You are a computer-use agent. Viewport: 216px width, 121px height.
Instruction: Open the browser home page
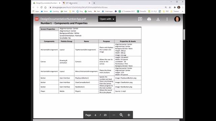[x=45, y=7]
